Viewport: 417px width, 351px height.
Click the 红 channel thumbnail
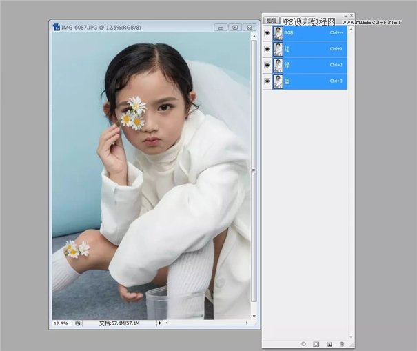click(x=278, y=49)
